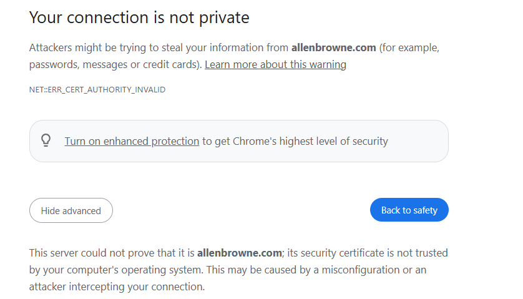Click the word protection in the underlined link
The width and height of the screenshot is (523, 299).
(175, 141)
